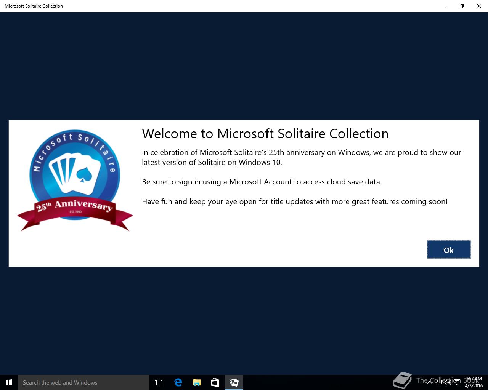Open File Explorer from the taskbar

coord(196,382)
